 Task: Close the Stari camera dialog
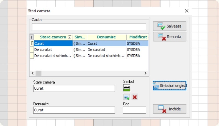(x=187, y=11)
